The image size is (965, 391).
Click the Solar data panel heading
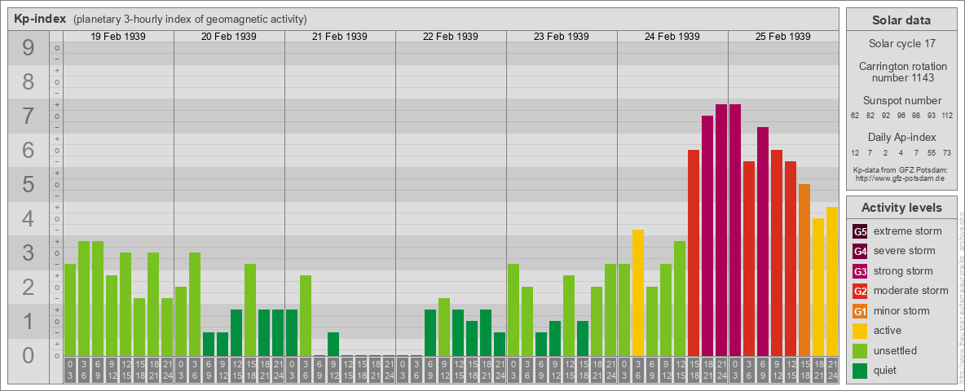coord(901,20)
